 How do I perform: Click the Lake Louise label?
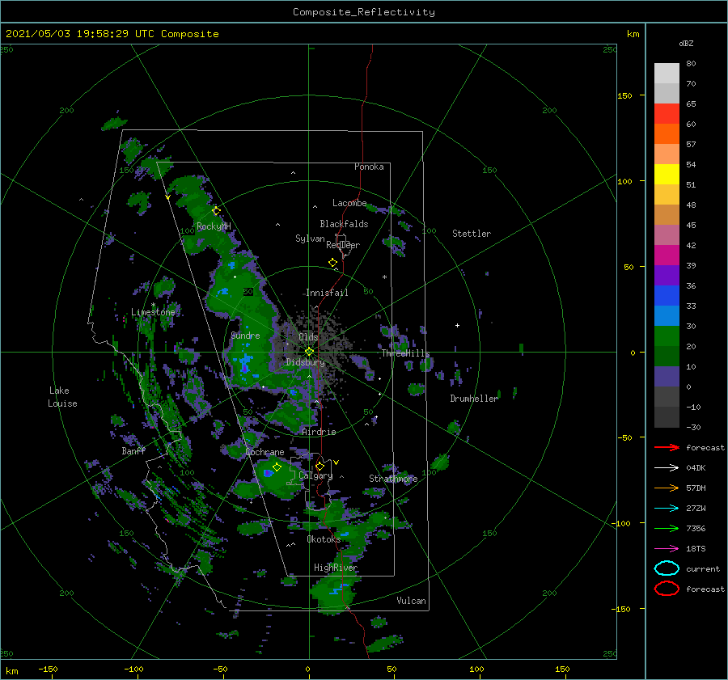pyautogui.click(x=62, y=397)
